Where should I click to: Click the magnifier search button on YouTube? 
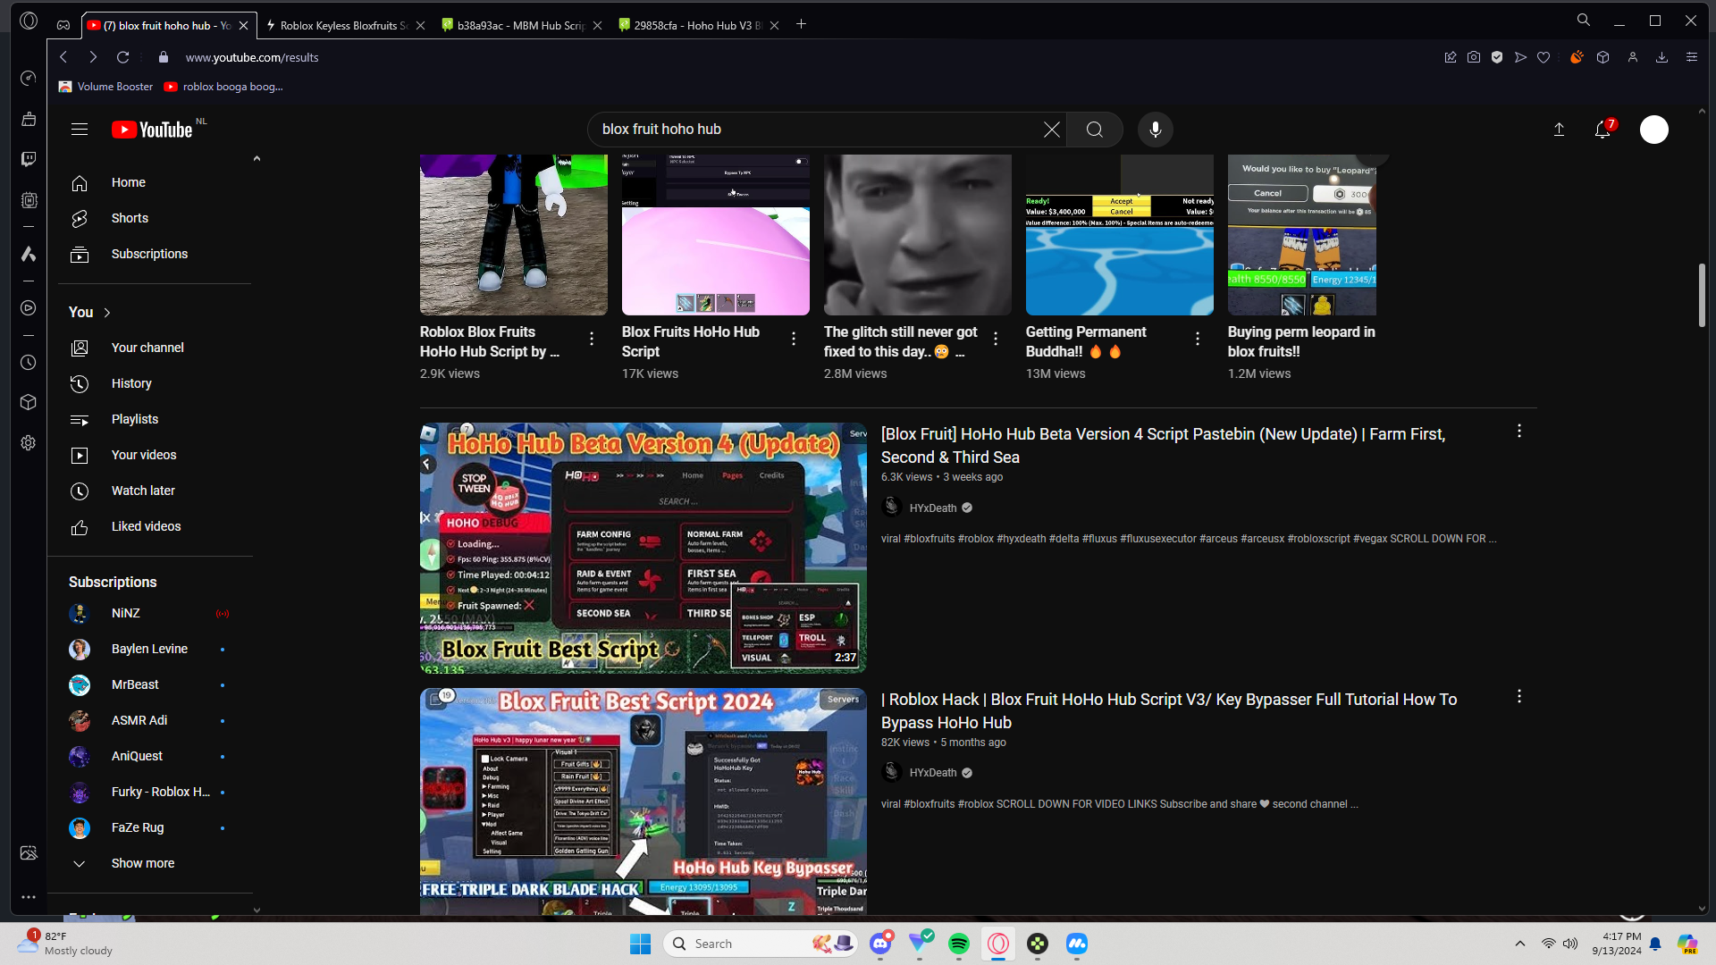point(1095,130)
